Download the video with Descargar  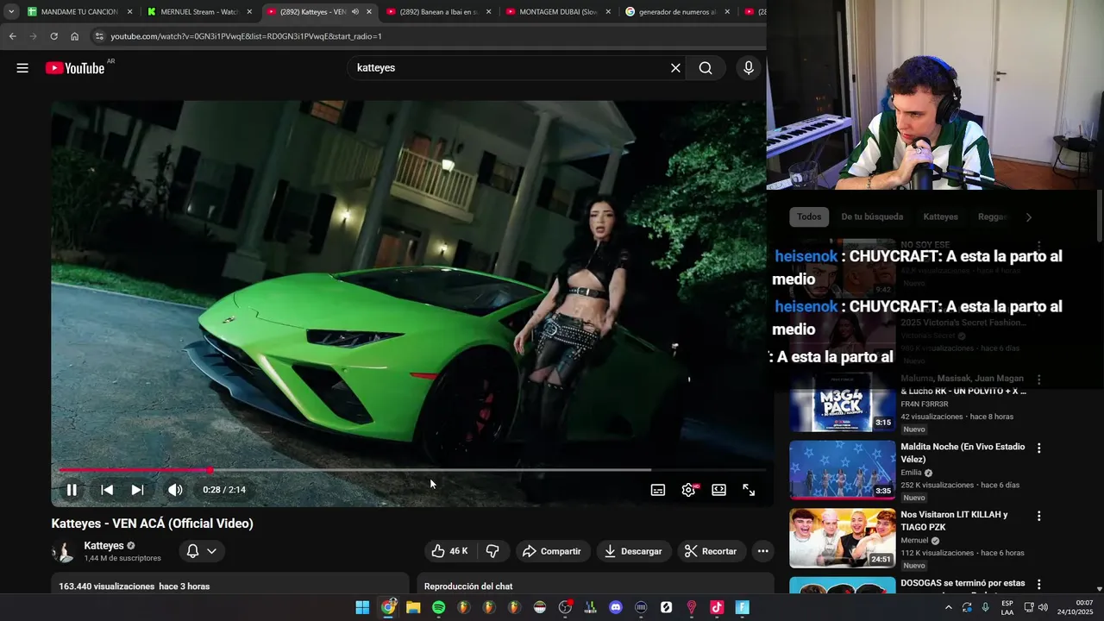pos(633,551)
